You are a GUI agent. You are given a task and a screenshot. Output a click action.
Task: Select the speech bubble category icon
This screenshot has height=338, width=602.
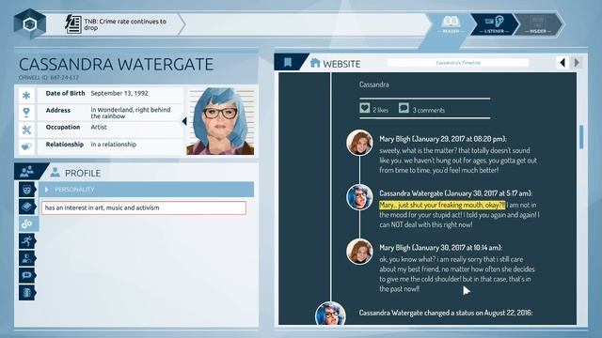tap(27, 275)
